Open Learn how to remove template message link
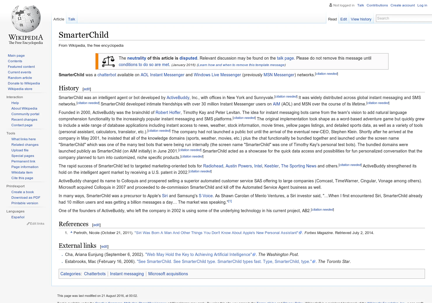 pyautogui.click(x=241, y=65)
